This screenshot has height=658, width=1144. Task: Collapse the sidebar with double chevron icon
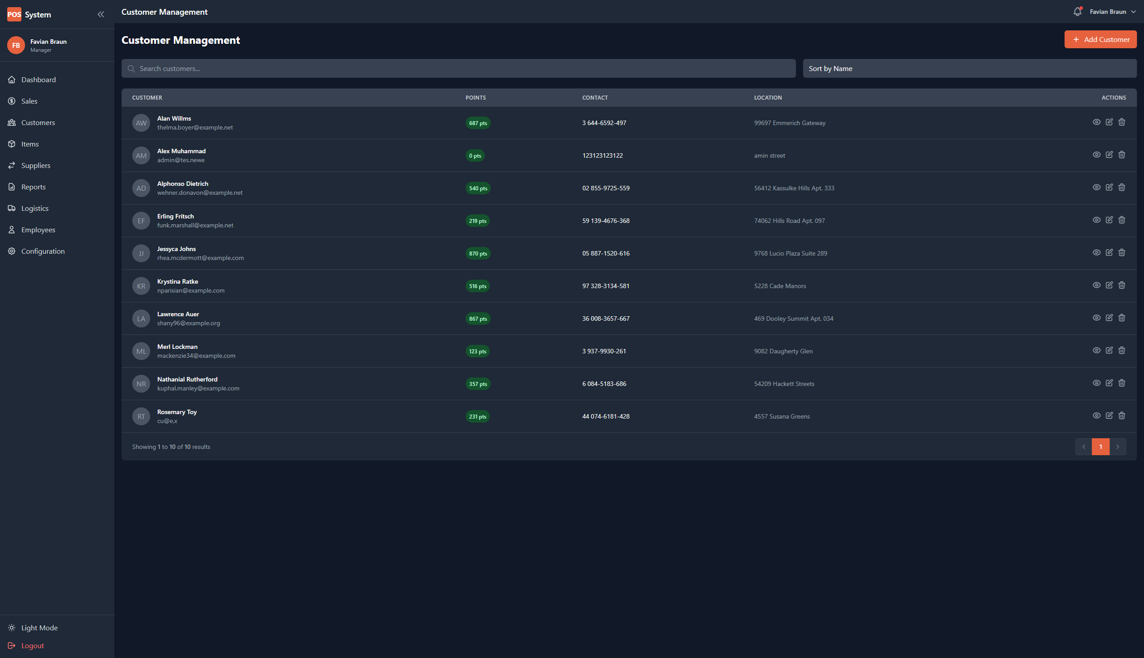[x=101, y=14]
